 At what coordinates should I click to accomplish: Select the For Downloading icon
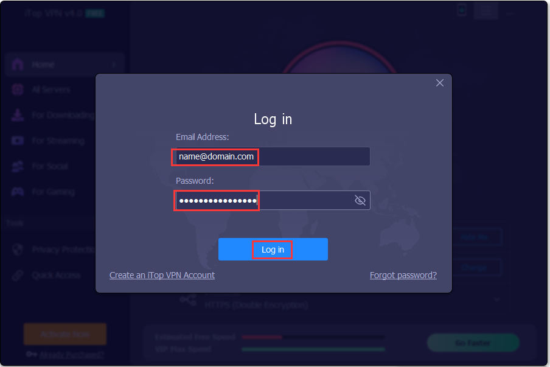pyautogui.click(x=18, y=115)
